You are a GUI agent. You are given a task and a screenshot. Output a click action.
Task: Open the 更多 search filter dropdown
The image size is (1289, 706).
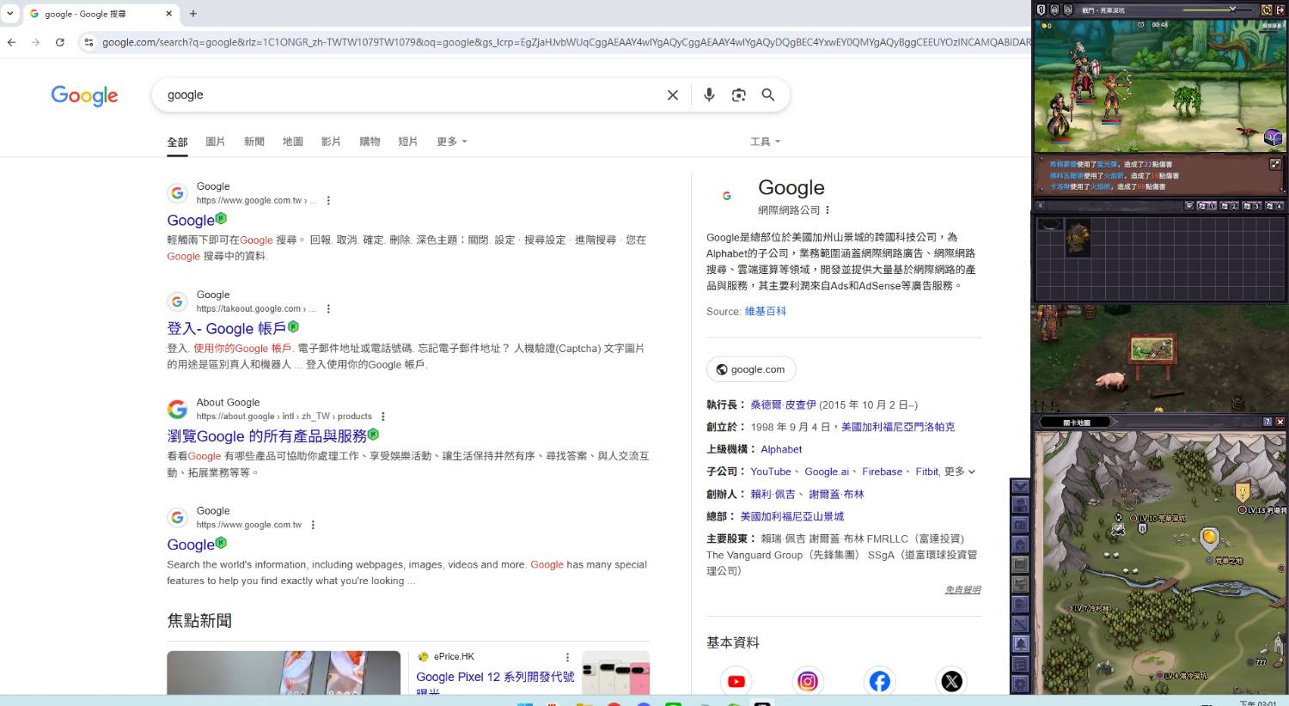[452, 142]
